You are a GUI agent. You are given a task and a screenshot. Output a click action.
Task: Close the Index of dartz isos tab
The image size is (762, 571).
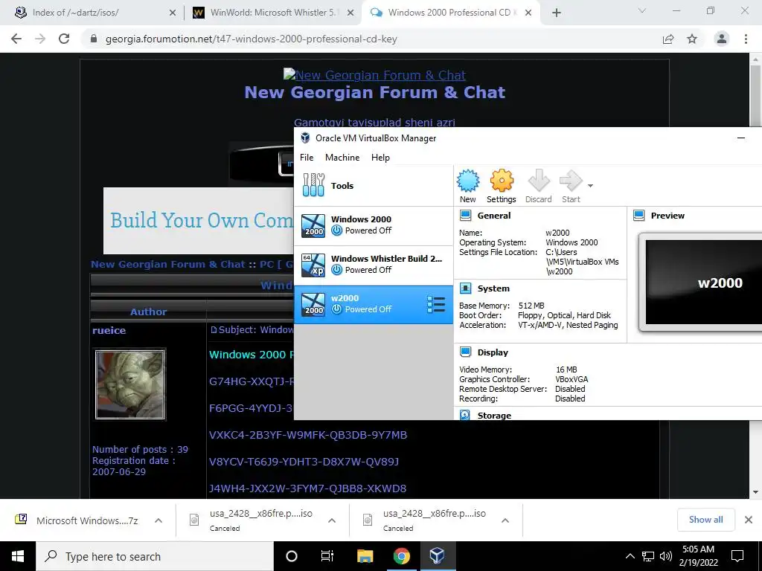click(172, 13)
